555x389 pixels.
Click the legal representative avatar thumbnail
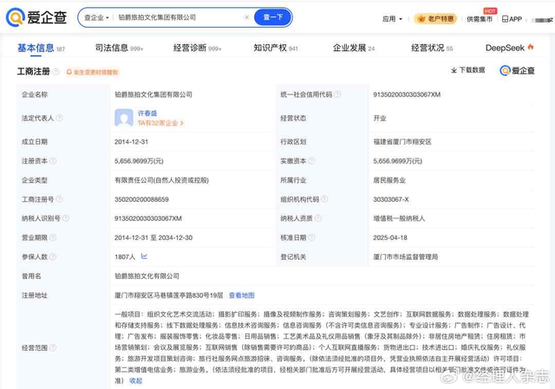[x=124, y=118]
